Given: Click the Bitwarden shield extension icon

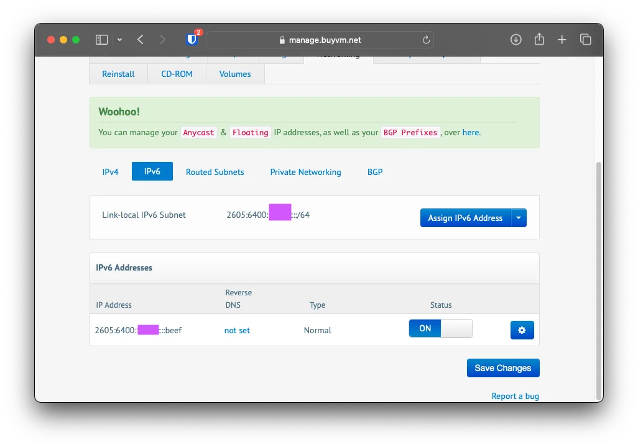Looking at the screenshot, I should 192,40.
